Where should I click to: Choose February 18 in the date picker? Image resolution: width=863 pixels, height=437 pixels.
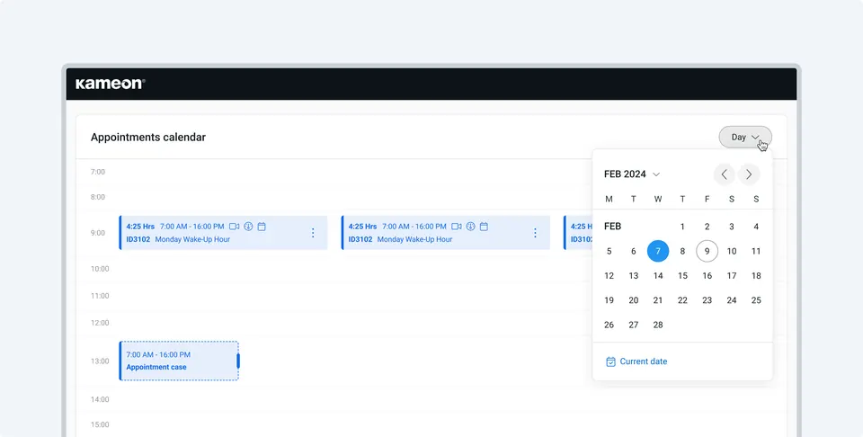pyautogui.click(x=756, y=276)
